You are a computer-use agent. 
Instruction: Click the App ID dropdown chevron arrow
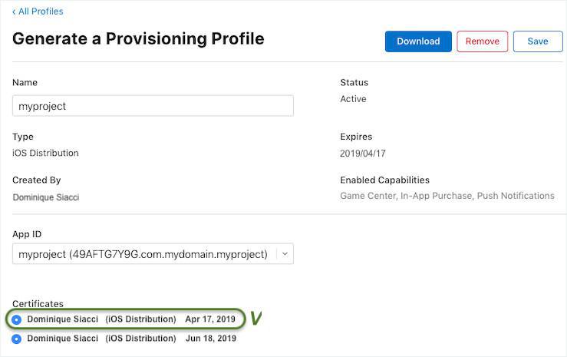click(285, 254)
